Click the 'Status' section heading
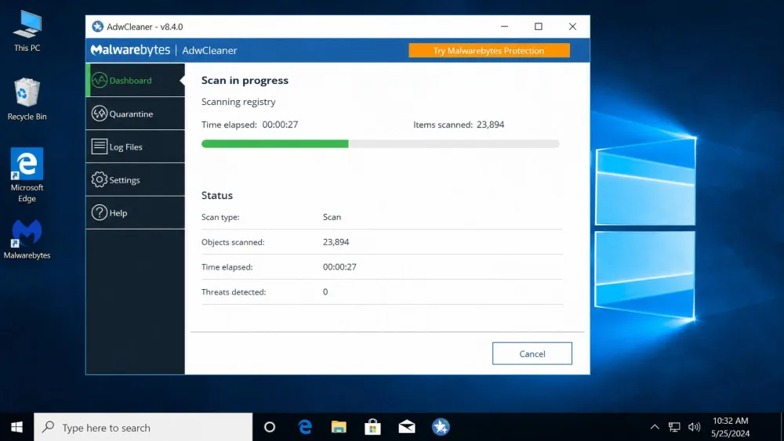 pyautogui.click(x=217, y=195)
